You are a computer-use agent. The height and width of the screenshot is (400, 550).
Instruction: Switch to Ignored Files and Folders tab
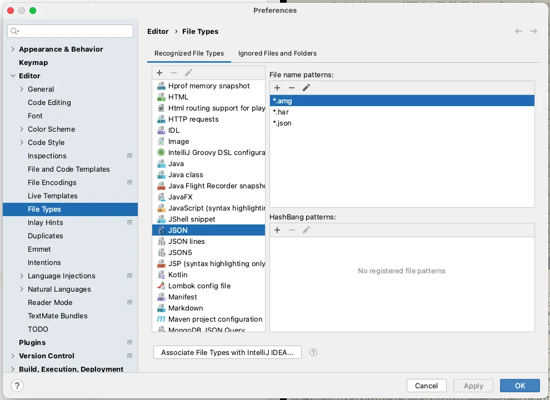click(x=277, y=53)
